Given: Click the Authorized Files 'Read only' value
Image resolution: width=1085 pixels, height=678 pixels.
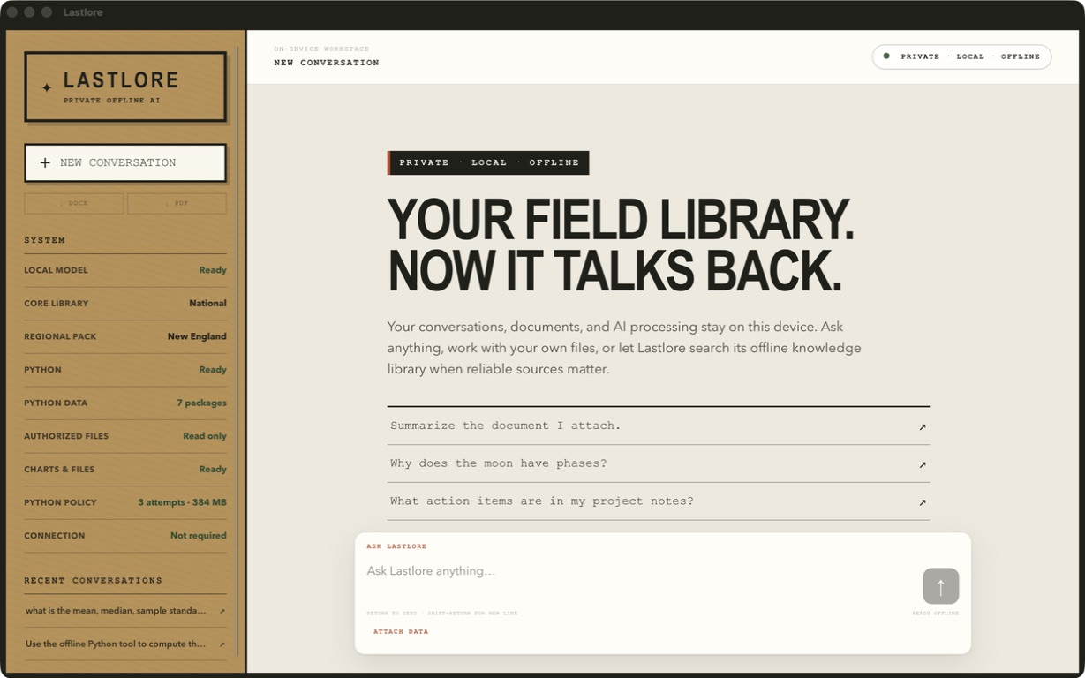Looking at the screenshot, I should tap(205, 436).
